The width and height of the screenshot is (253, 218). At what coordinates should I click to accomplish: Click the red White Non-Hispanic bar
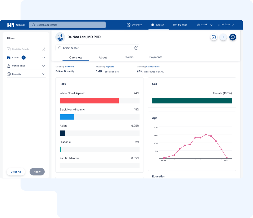(89, 101)
